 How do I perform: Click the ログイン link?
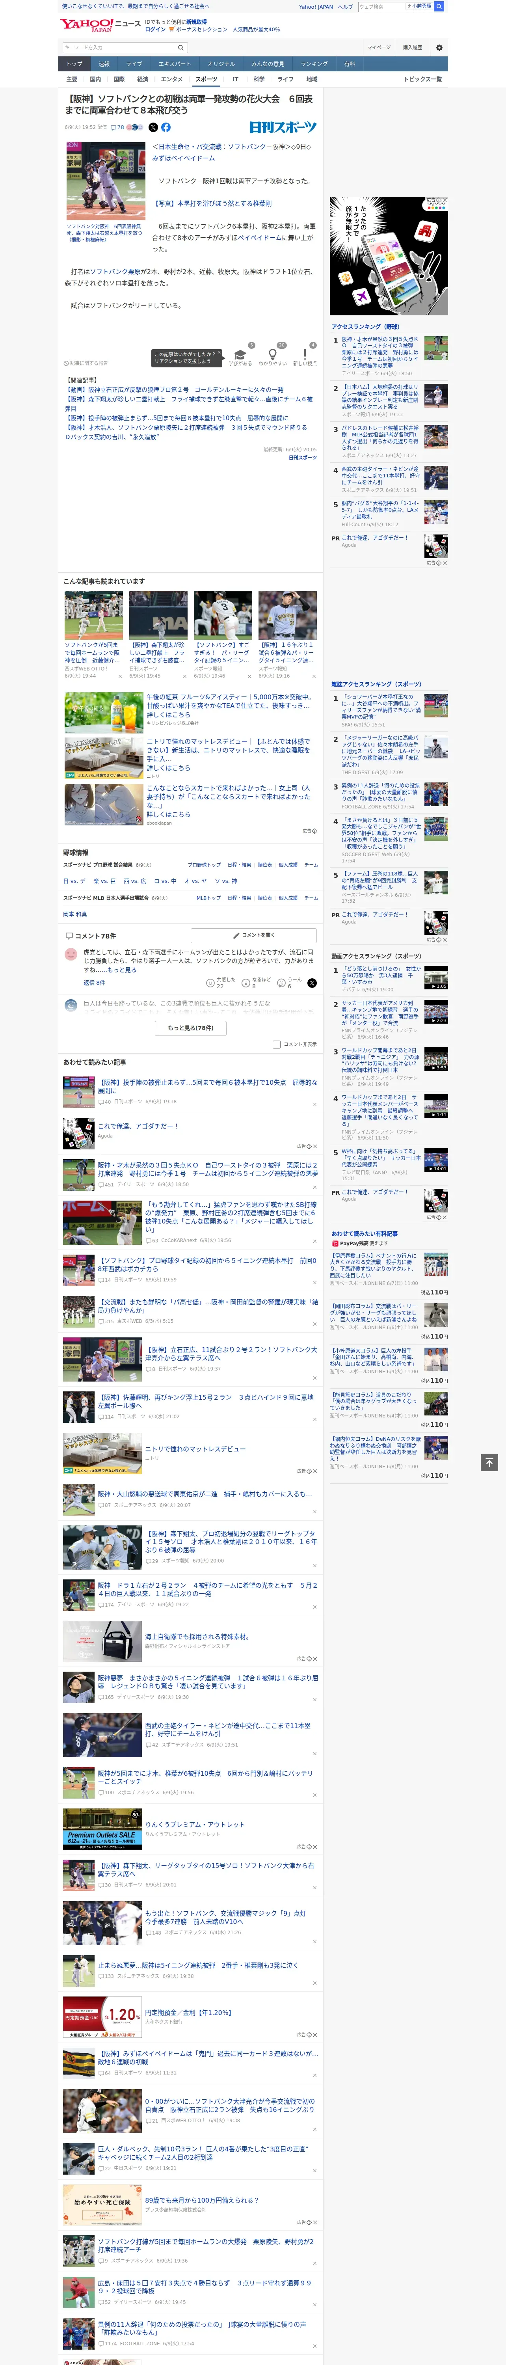pyautogui.click(x=155, y=30)
